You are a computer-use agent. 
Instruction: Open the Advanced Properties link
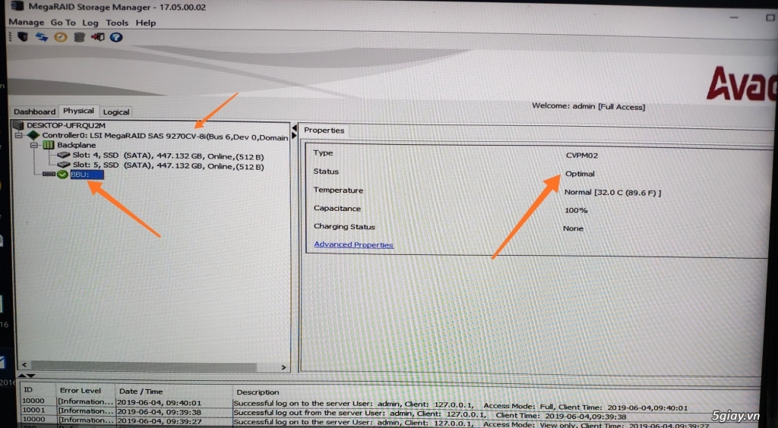(x=353, y=244)
